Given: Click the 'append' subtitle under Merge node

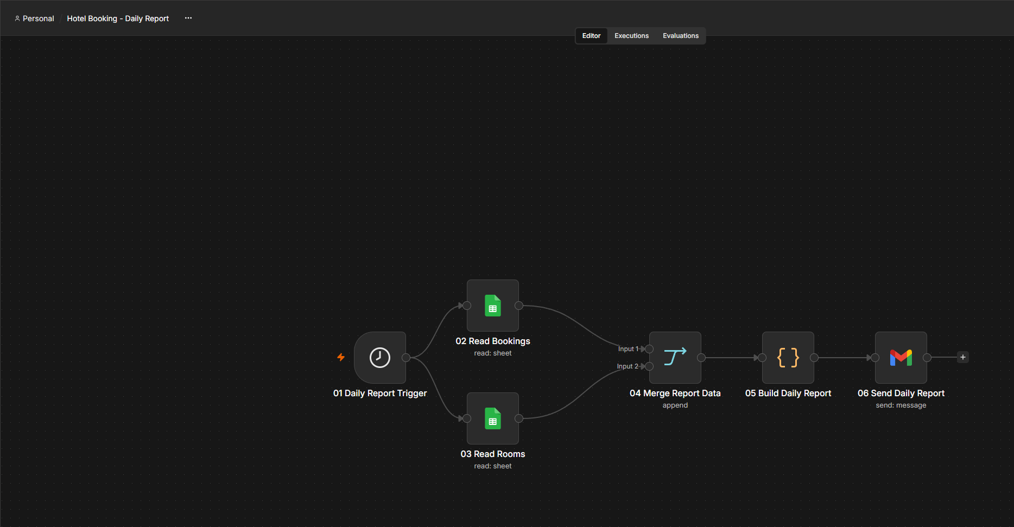Looking at the screenshot, I should click(x=675, y=405).
